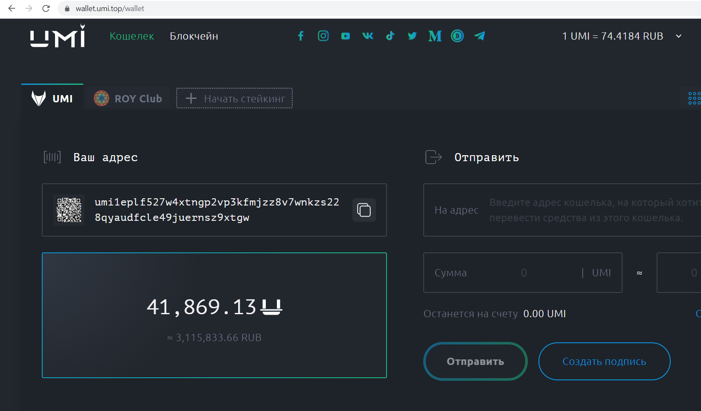Image resolution: width=701 pixels, height=411 pixels.
Task: Open the Instagram social link
Action: (x=323, y=36)
